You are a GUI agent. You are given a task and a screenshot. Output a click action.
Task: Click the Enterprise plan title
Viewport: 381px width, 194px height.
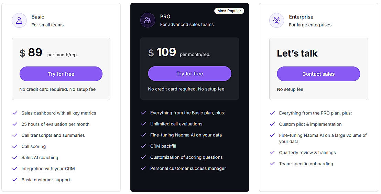pos(301,17)
